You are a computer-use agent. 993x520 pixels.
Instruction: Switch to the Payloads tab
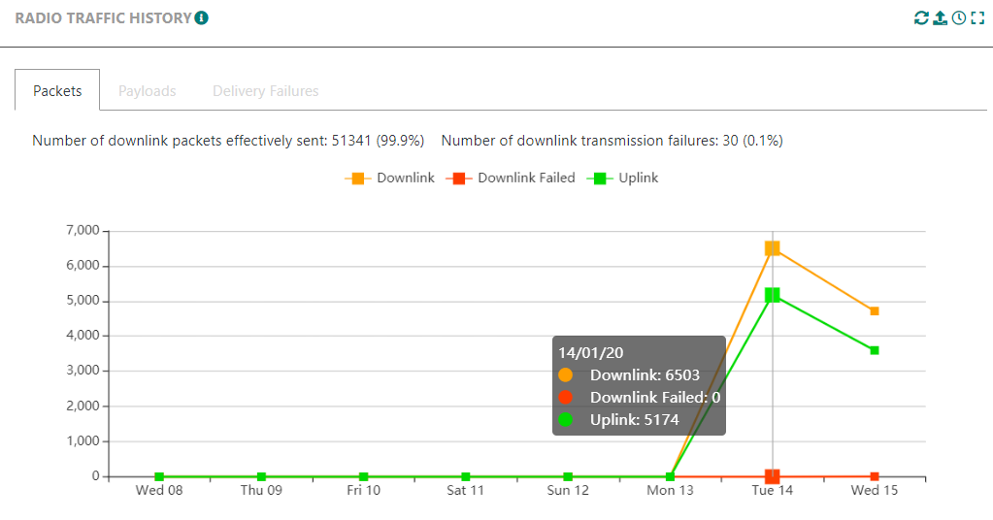click(147, 91)
